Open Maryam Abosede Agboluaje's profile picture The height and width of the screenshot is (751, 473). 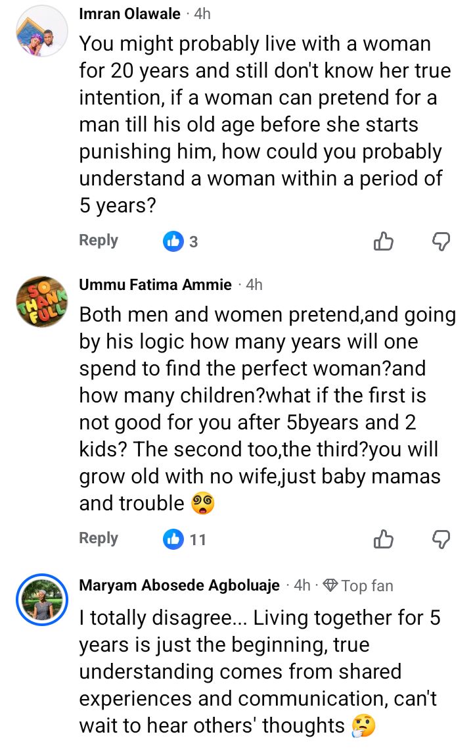[x=43, y=600]
